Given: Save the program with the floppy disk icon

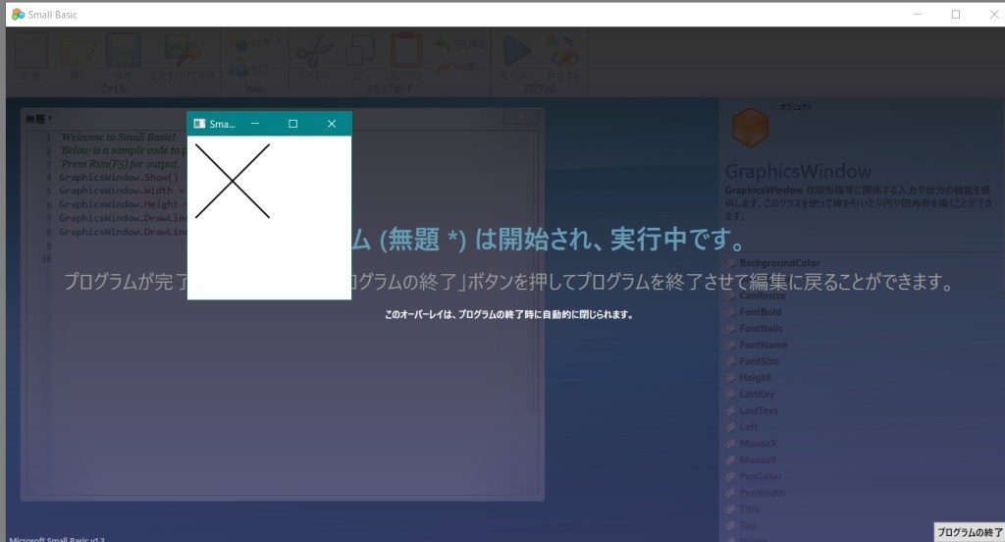Looking at the screenshot, I should pos(123,51).
